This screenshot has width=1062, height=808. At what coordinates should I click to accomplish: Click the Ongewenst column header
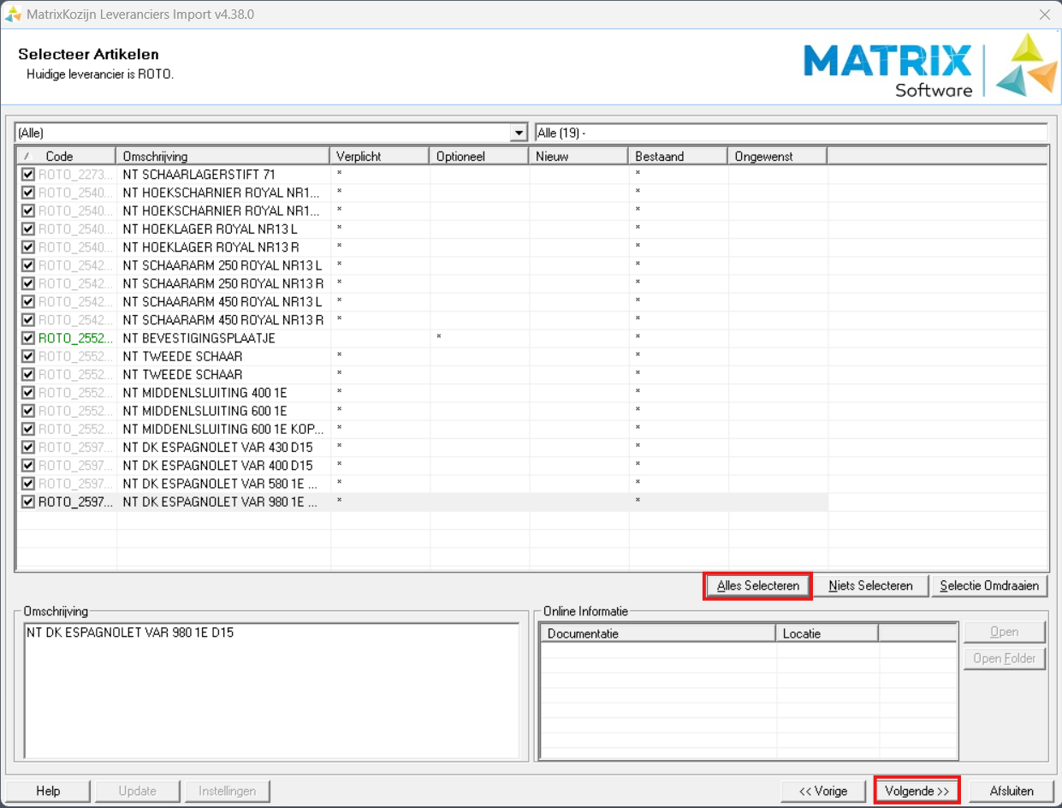click(777, 156)
